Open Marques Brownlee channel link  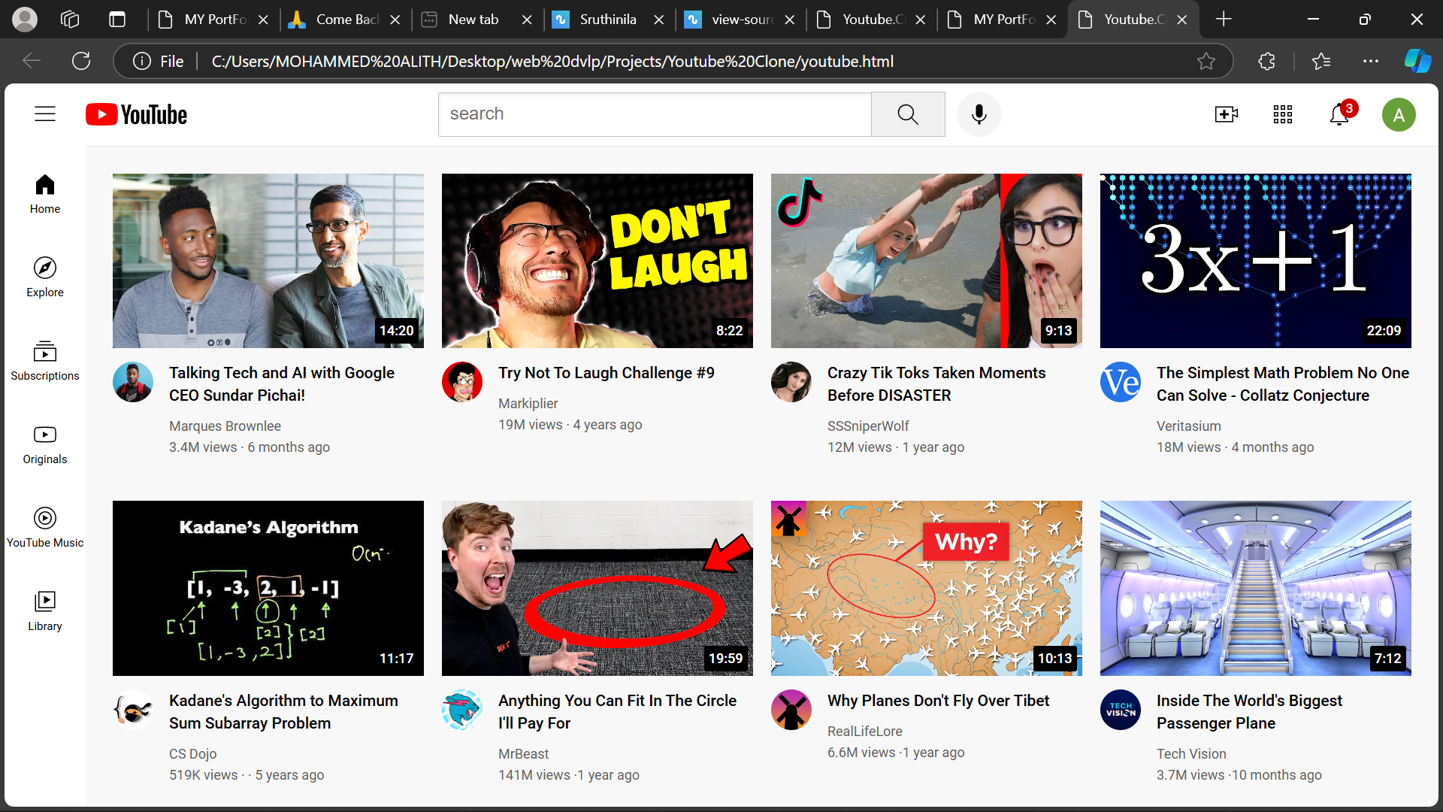225,426
